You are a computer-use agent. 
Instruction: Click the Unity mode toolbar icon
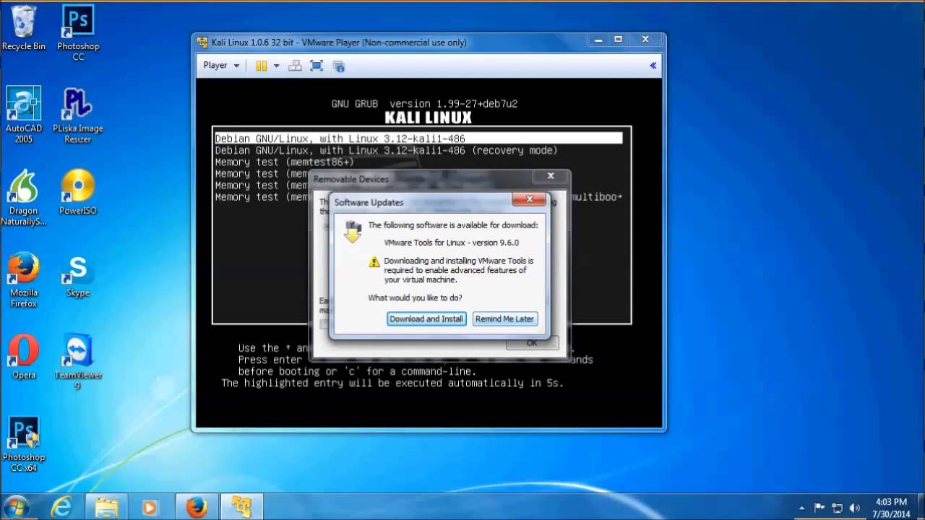pyautogui.click(x=338, y=66)
